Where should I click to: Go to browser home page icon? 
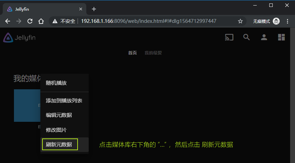pos(41,21)
